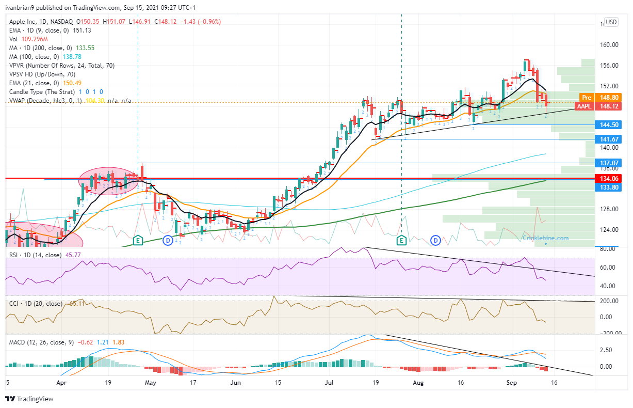The height and width of the screenshot is (408, 633).
Task: Open the USD currency selector
Action: click(x=611, y=22)
